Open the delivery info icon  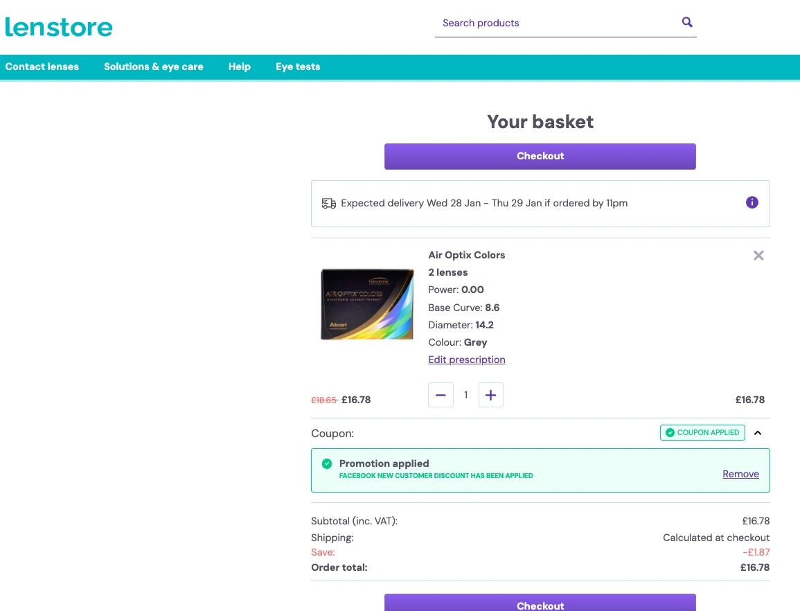(752, 202)
